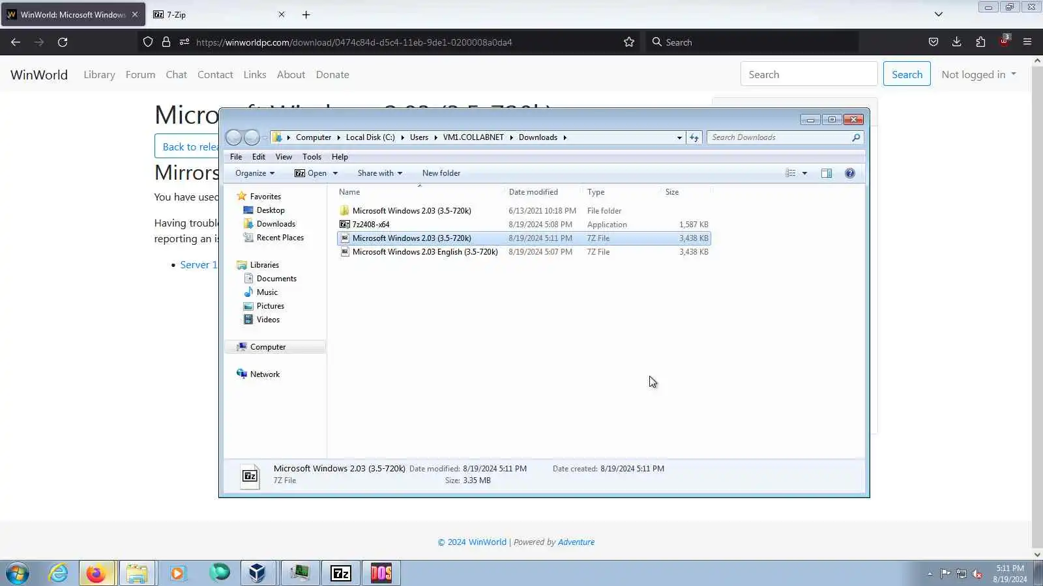Show hidden system tray icons
Image resolution: width=1043 pixels, height=586 pixels.
tap(930, 574)
